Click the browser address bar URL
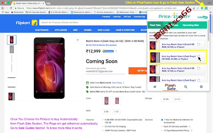Screen dimensions: 213x133 [101, 8]
